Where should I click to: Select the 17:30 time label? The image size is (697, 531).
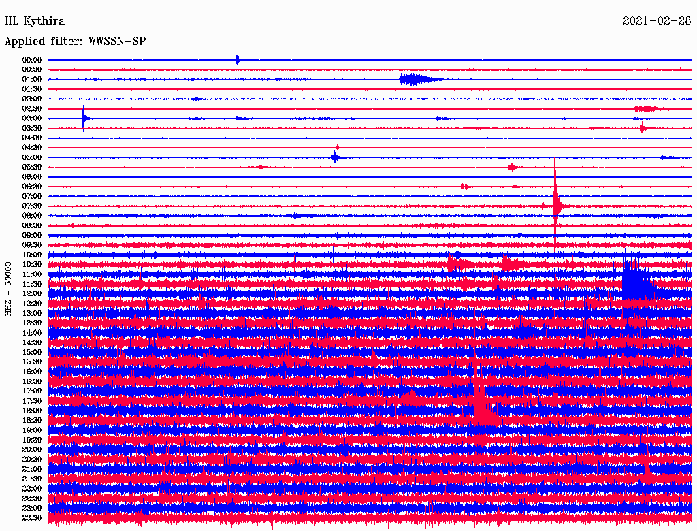[32, 401]
